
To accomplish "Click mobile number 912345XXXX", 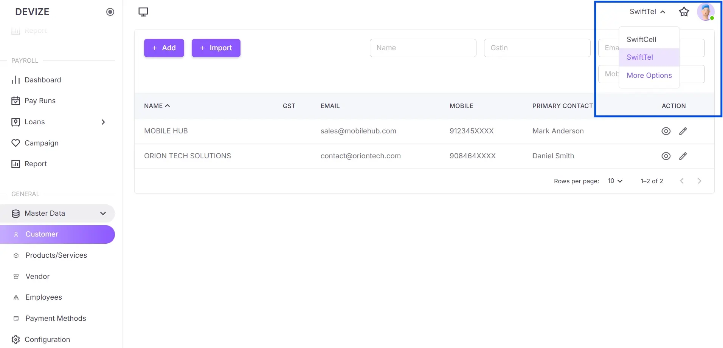I will click(x=472, y=131).
